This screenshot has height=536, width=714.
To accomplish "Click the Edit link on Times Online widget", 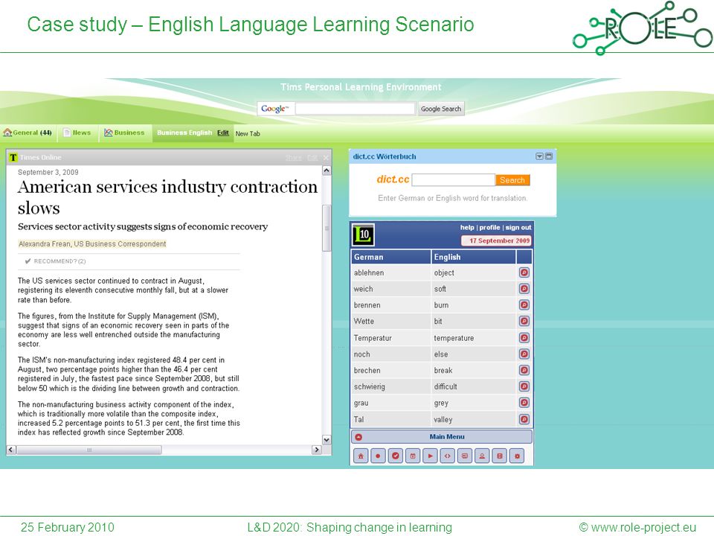I will (312, 158).
